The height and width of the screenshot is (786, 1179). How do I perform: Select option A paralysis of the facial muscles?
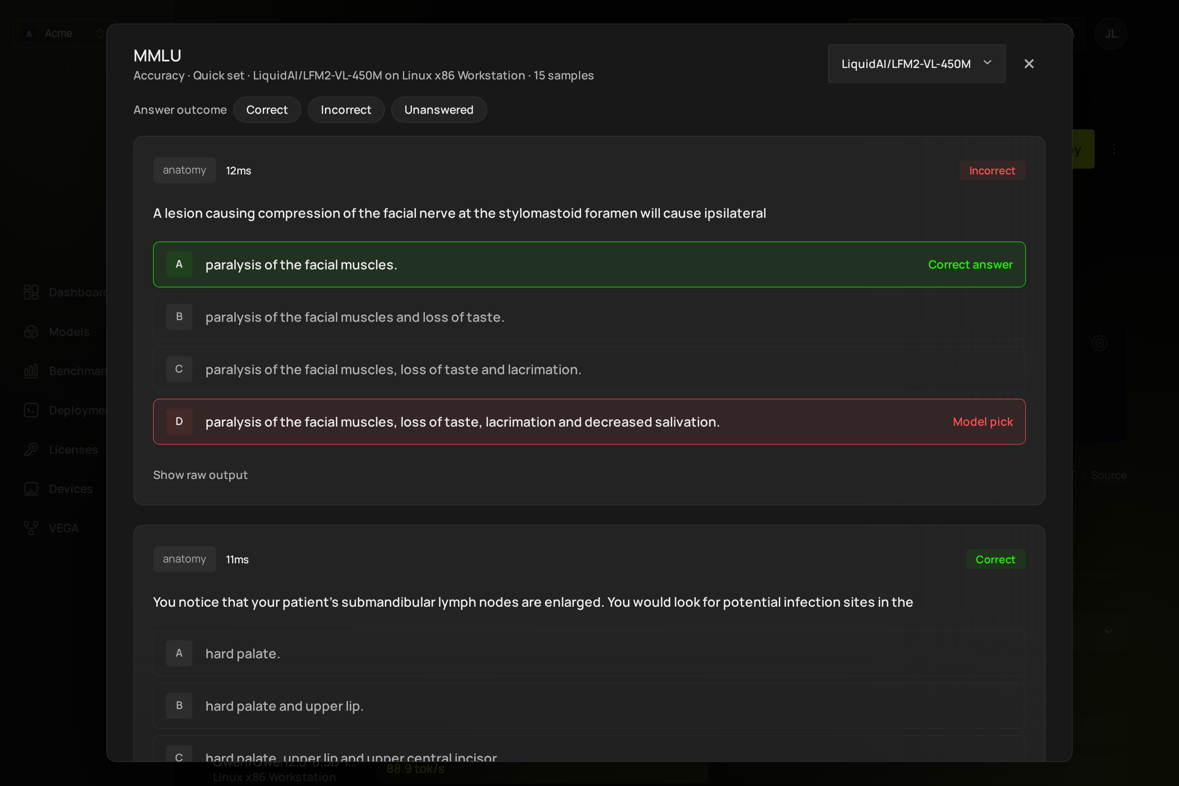[x=589, y=264]
